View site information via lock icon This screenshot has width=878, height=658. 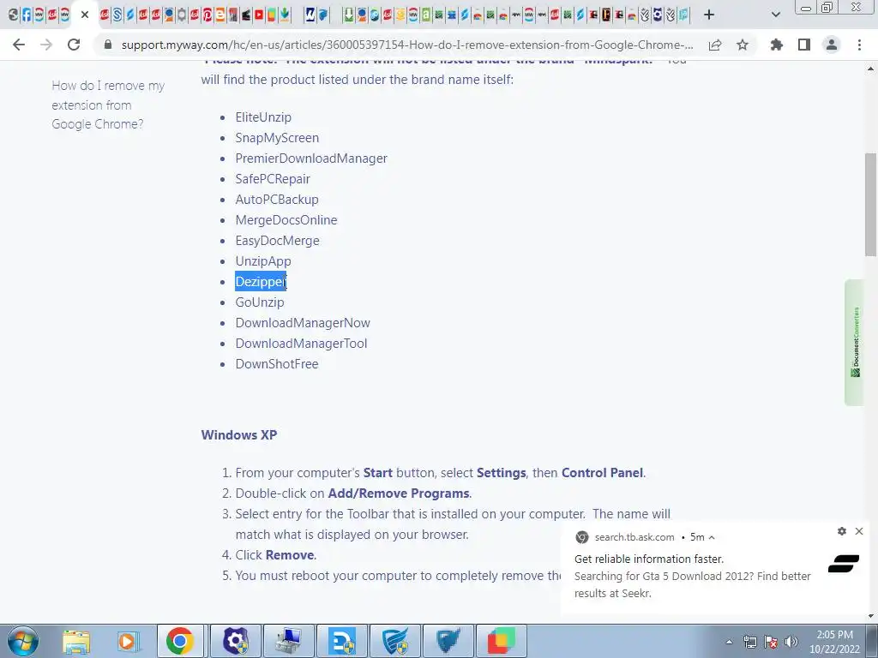[x=108, y=45]
